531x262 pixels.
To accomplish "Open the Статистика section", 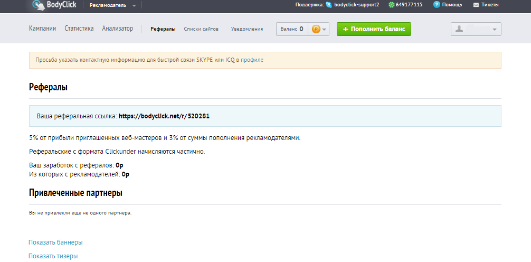I will pos(79,29).
